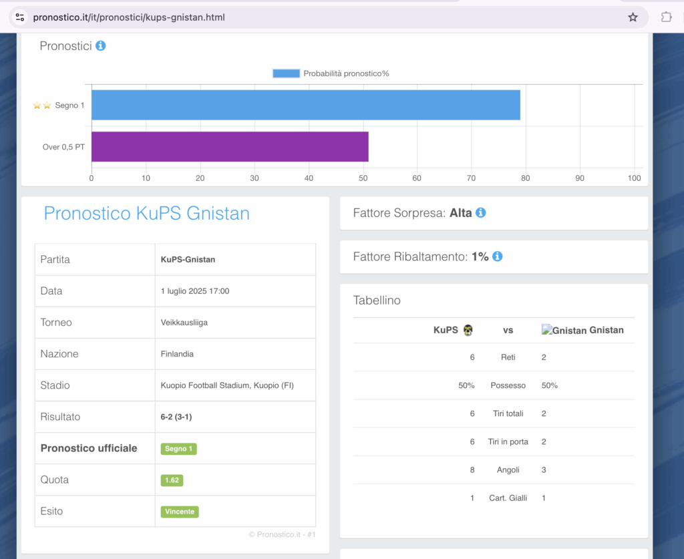684x559 pixels.
Task: Click the blue Segno 1 probability bar
Action: (x=306, y=105)
